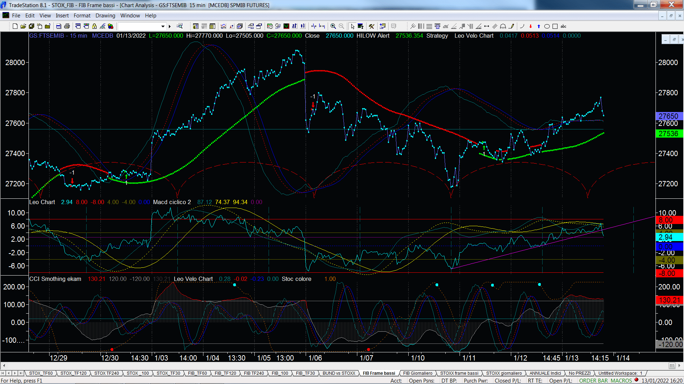Click the padlock icon in toolbar
The height and width of the screenshot is (384, 684).
94,26
